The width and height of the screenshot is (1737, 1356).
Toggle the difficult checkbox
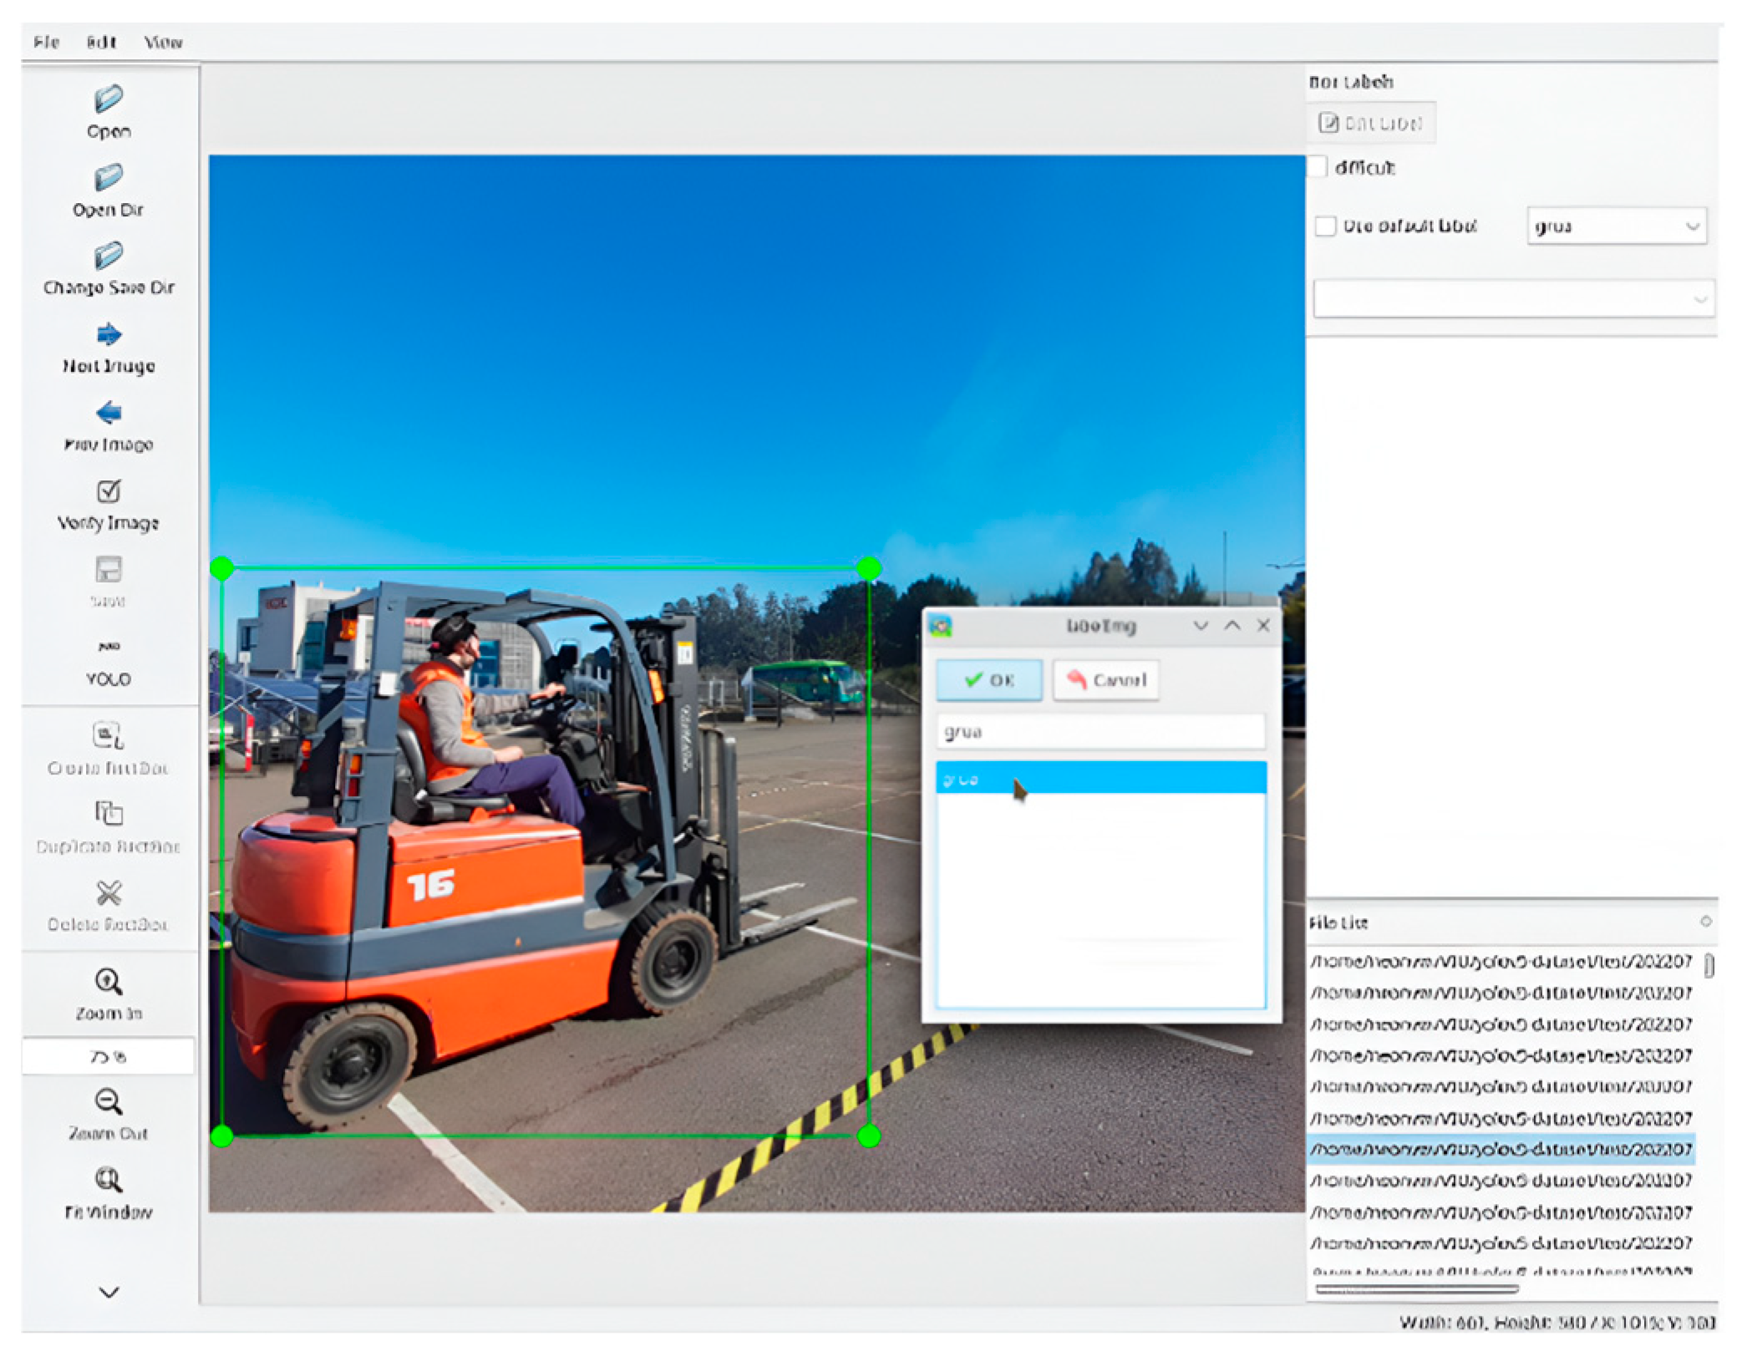click(x=1318, y=167)
